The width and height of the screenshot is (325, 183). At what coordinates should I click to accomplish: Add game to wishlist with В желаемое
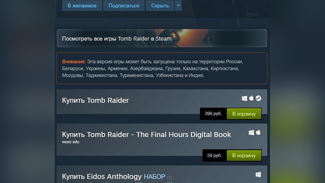[82, 5]
